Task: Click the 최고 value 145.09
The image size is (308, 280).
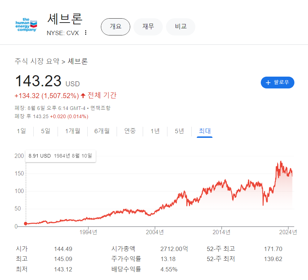Action: [x=63, y=259]
